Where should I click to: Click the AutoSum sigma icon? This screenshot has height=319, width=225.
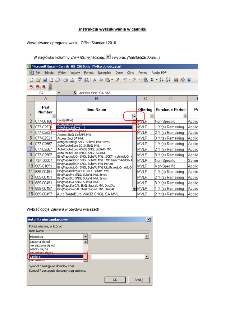(x=152, y=80)
